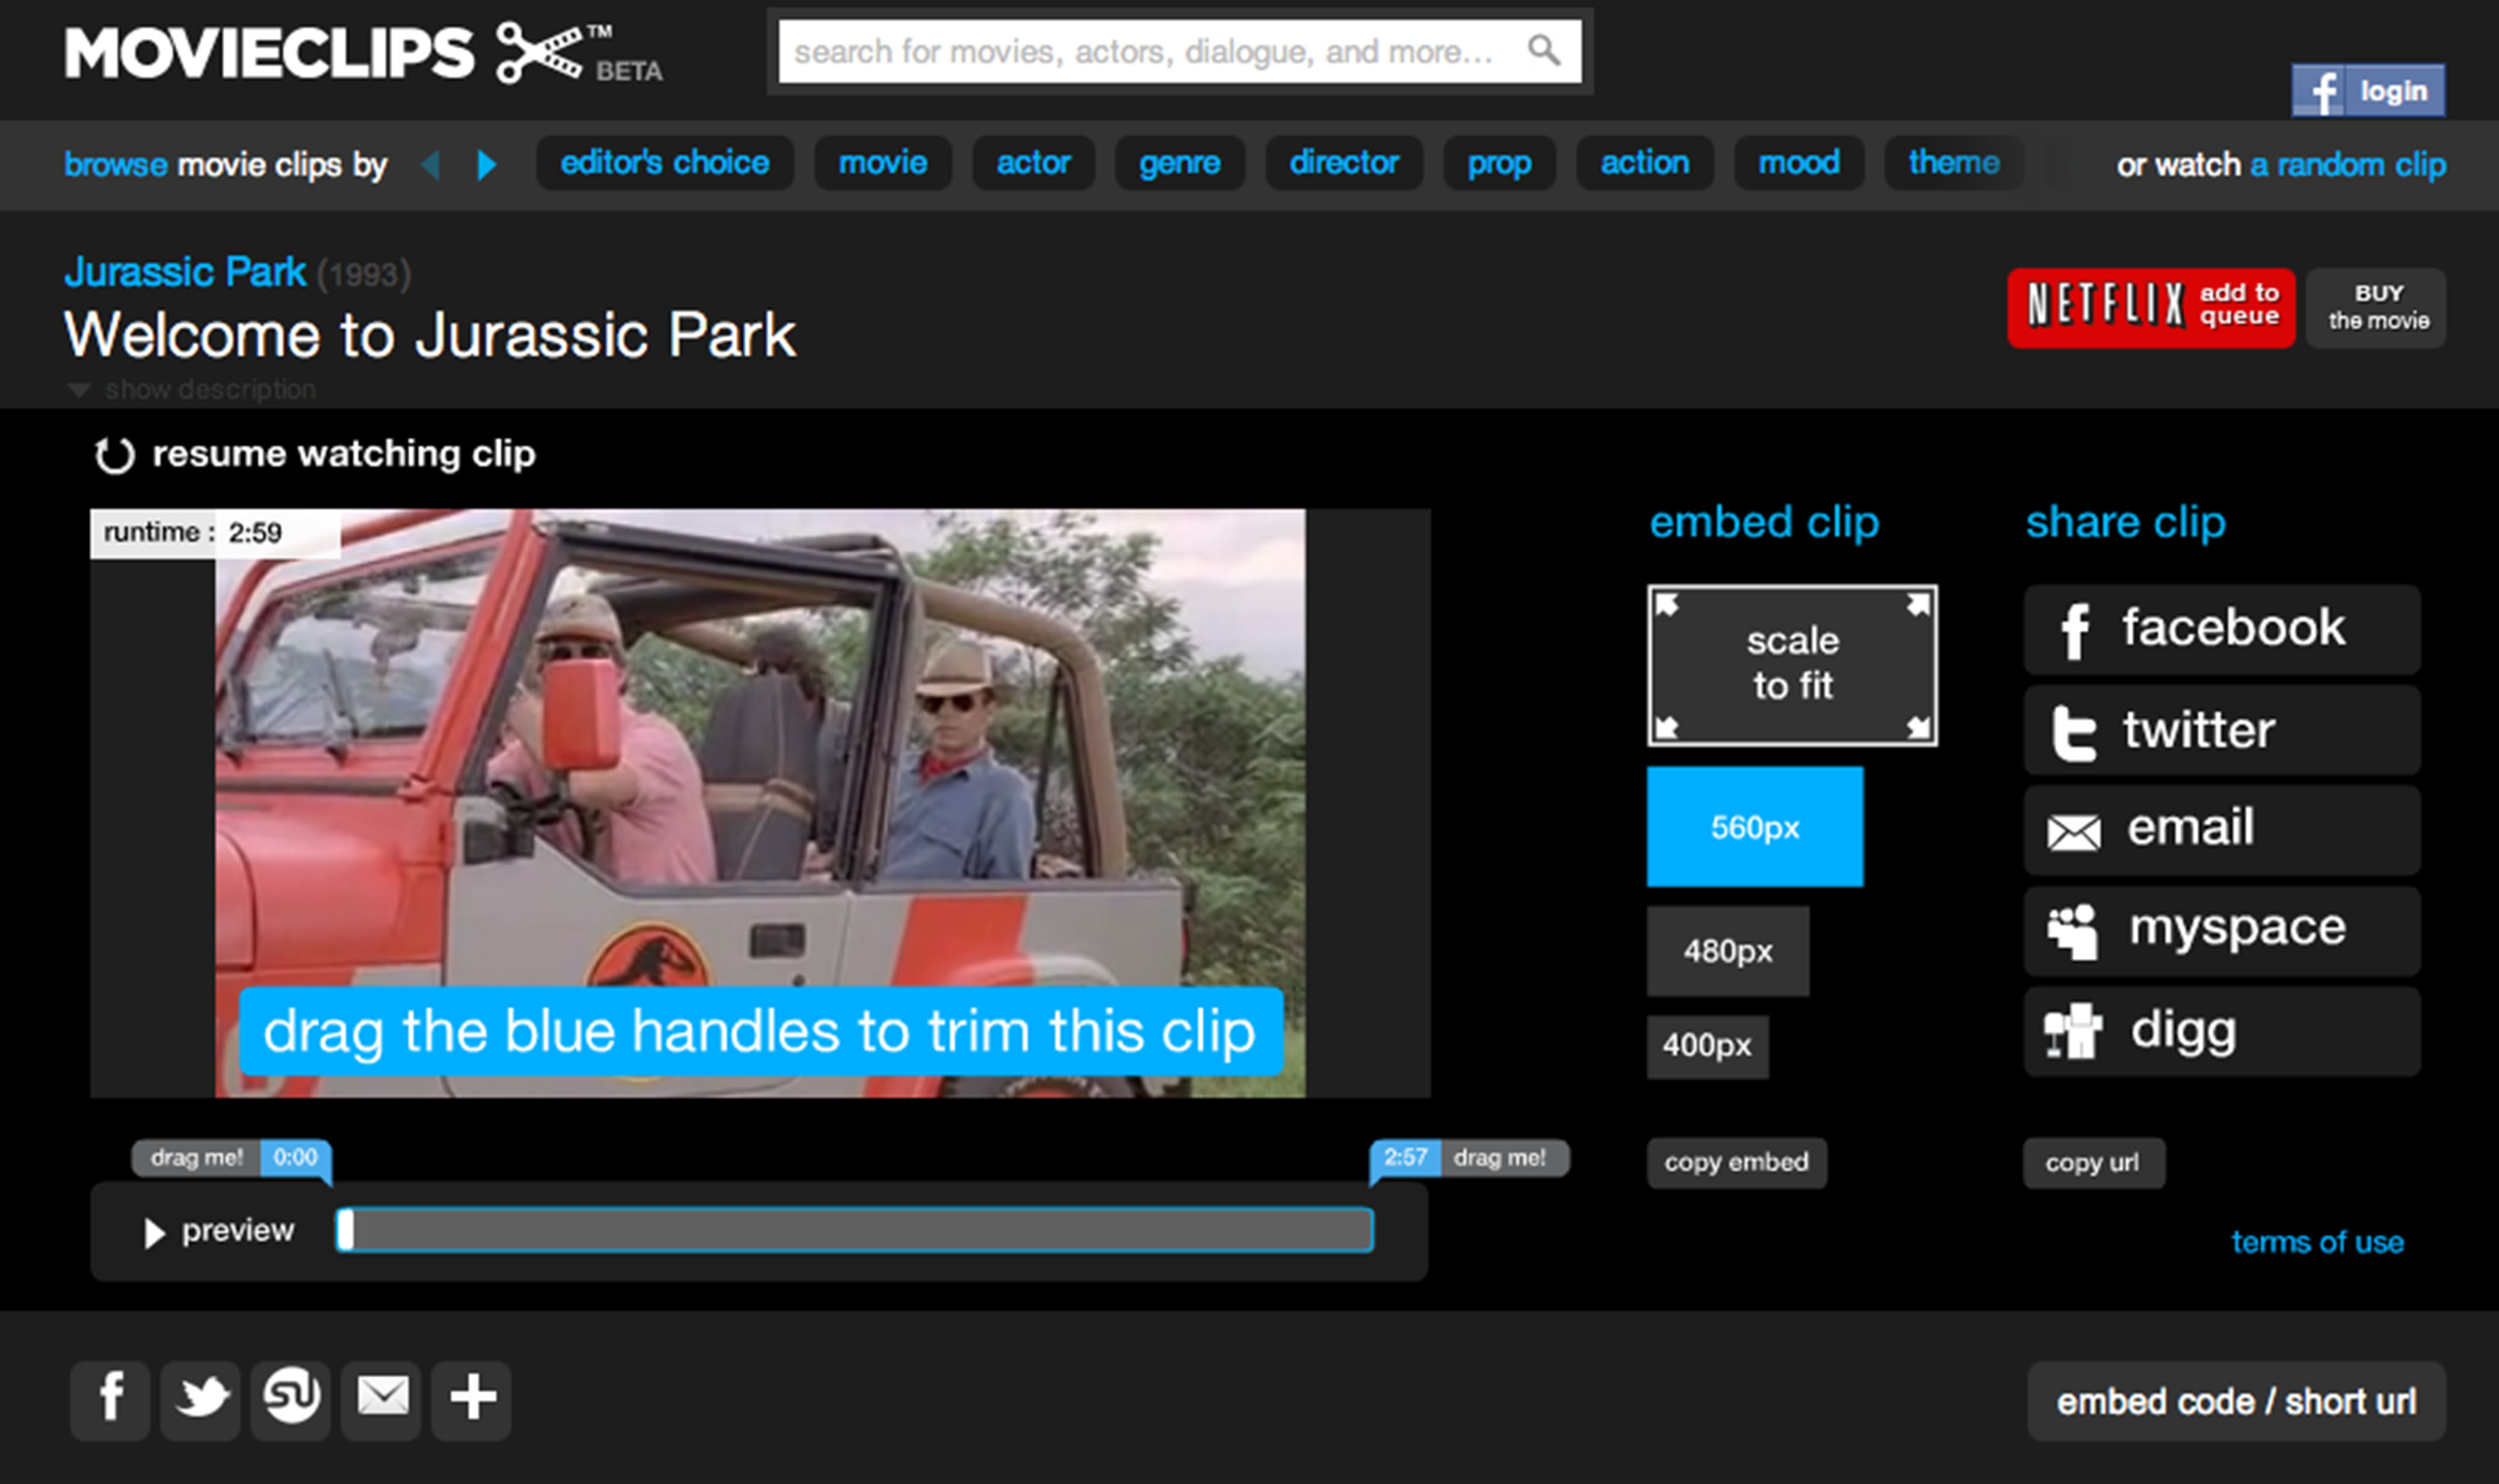
Task: Select scale to fit embed option
Action: 1791,665
